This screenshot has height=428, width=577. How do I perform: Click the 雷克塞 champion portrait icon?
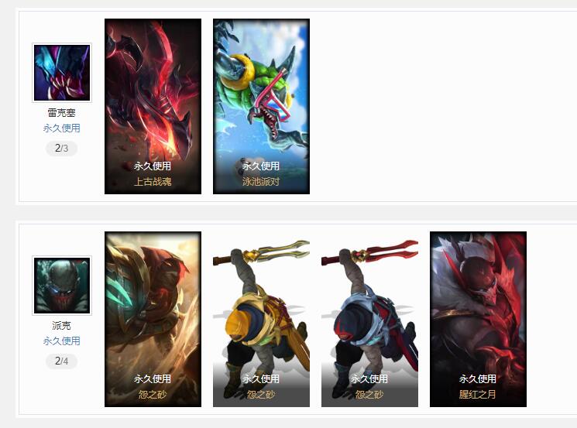pos(62,73)
